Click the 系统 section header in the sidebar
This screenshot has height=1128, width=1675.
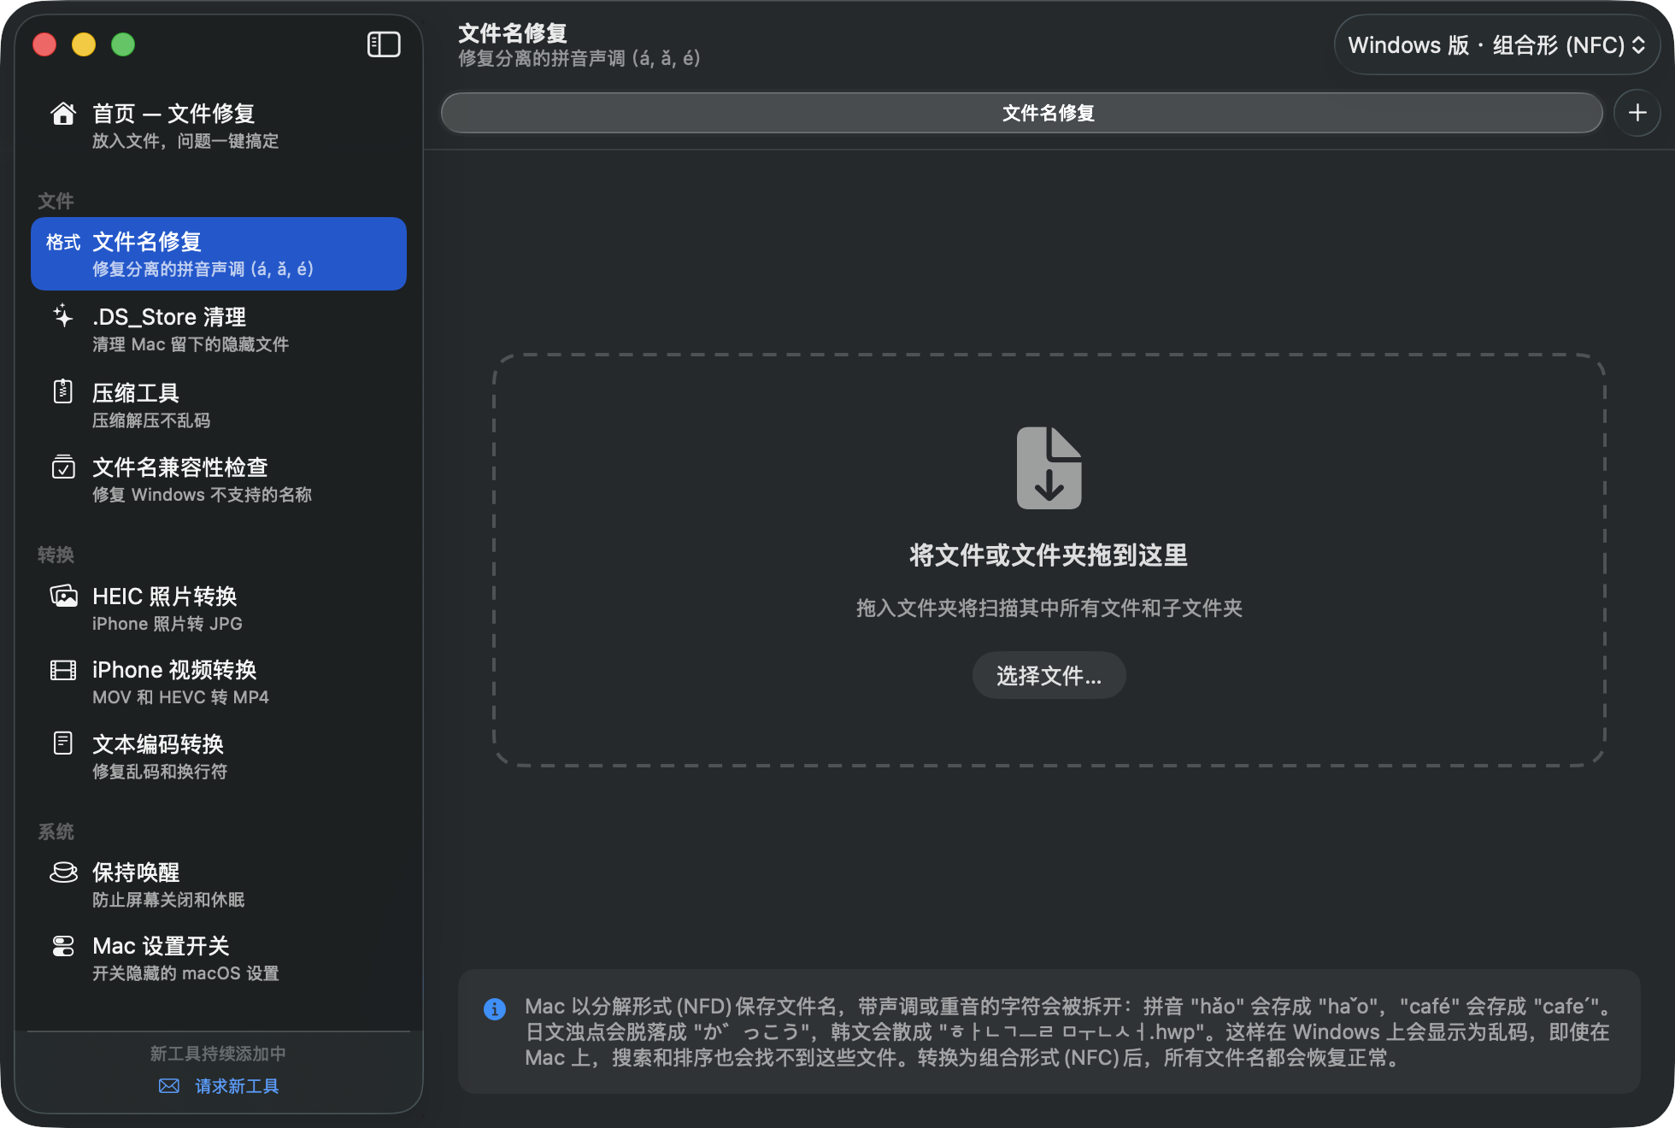[x=56, y=831]
